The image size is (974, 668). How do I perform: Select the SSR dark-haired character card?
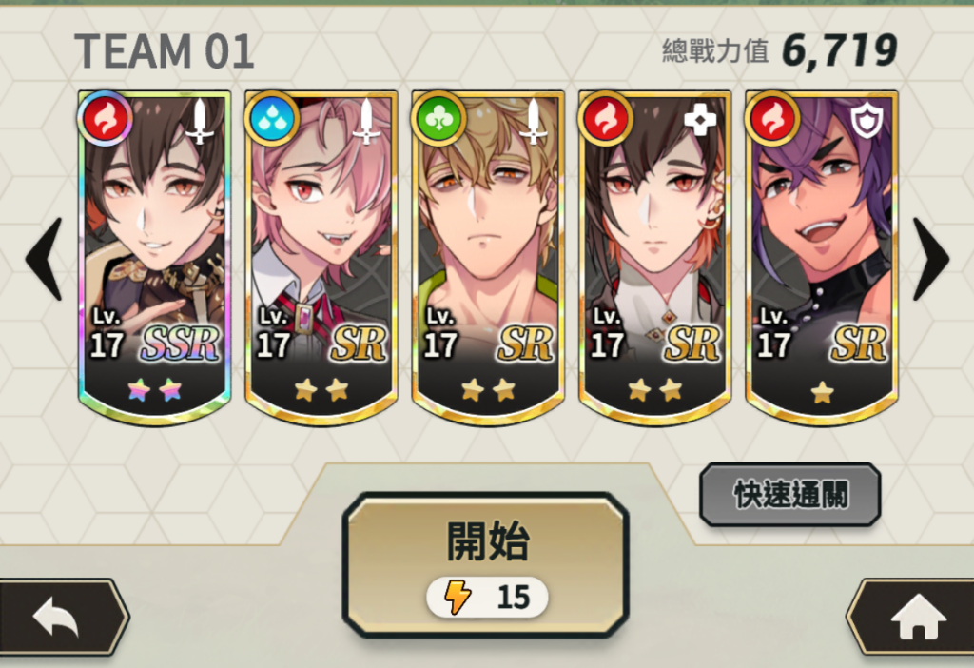155,258
